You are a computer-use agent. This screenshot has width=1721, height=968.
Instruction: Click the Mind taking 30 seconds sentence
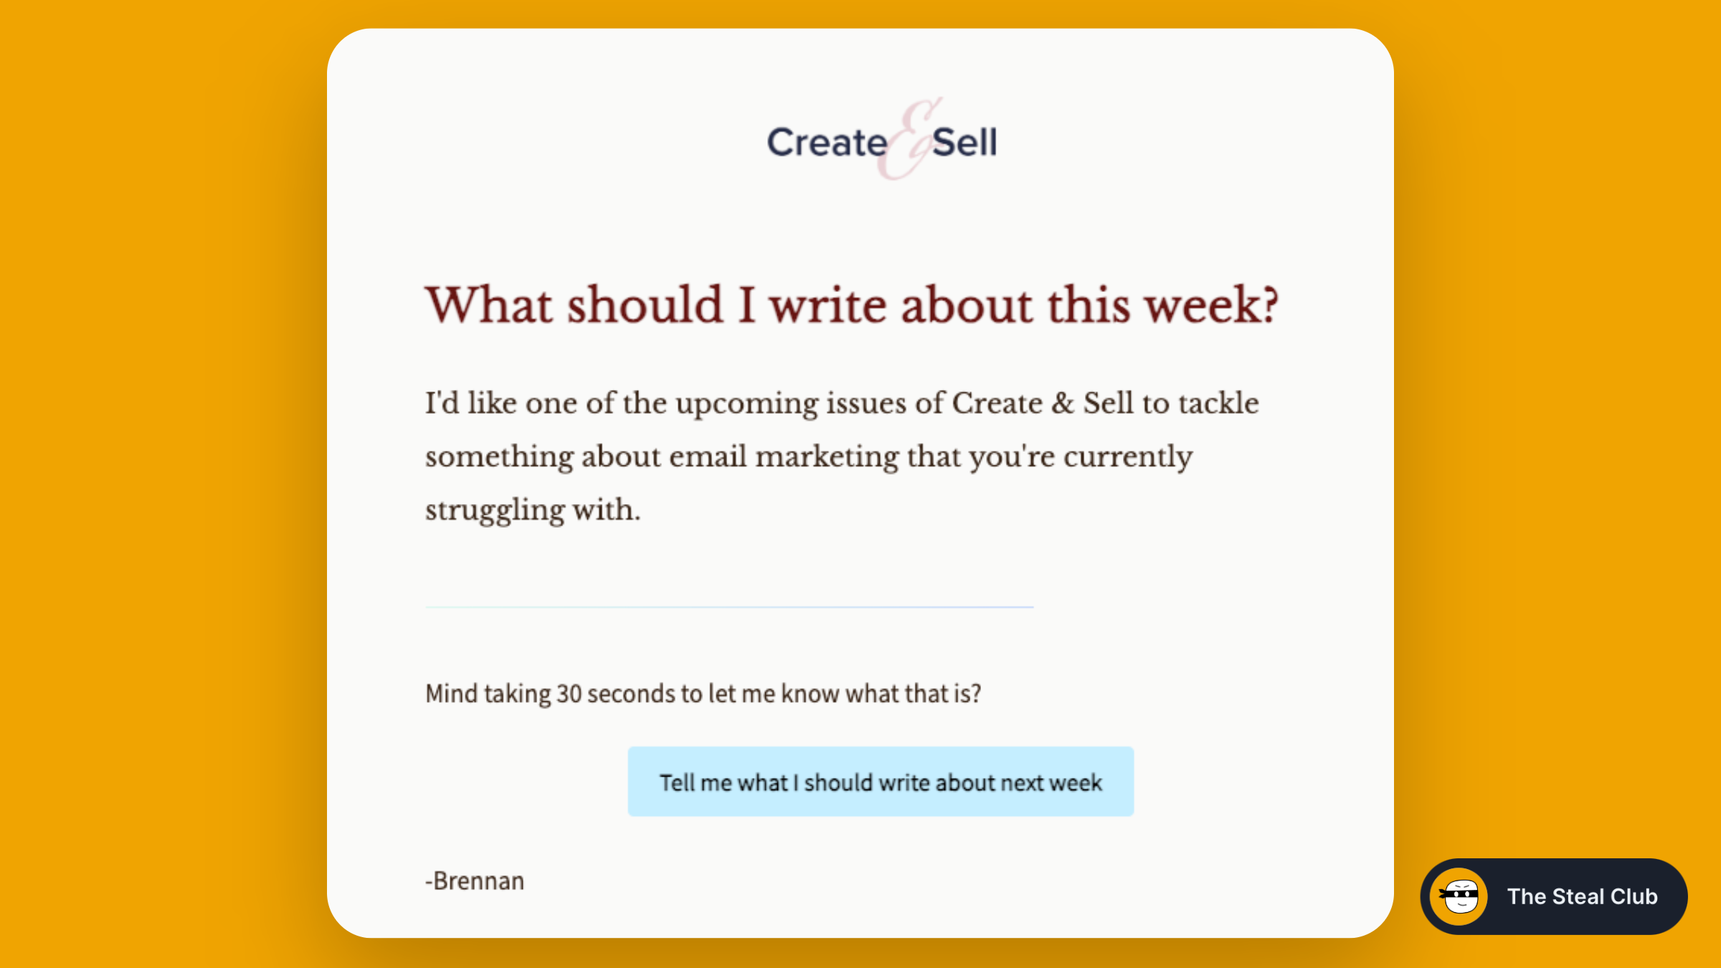pos(703,694)
